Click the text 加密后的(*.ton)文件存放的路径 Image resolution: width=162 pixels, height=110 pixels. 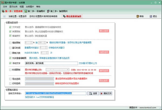point(39,97)
